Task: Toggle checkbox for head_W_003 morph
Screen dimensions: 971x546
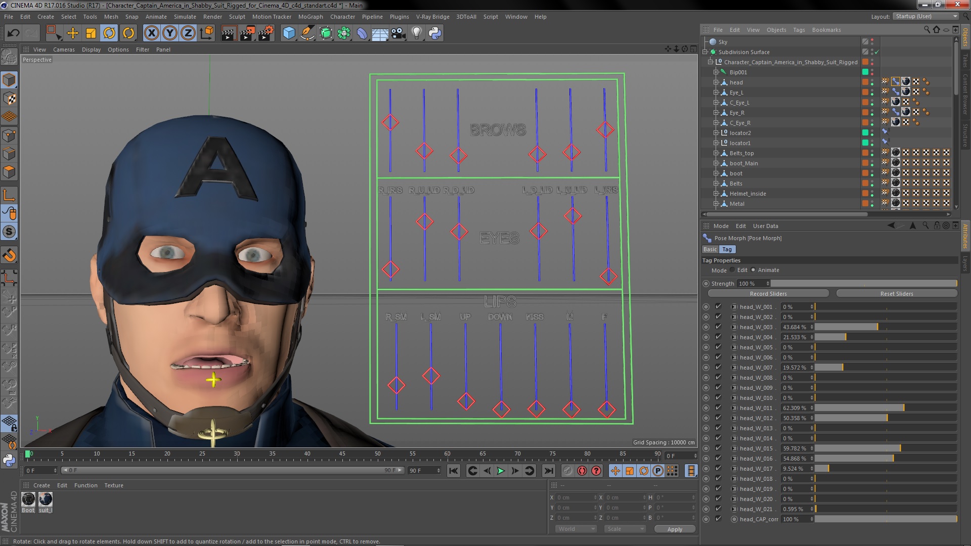Action: (x=718, y=327)
